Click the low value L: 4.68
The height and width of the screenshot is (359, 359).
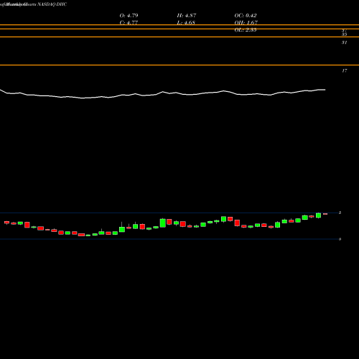click(x=186, y=23)
